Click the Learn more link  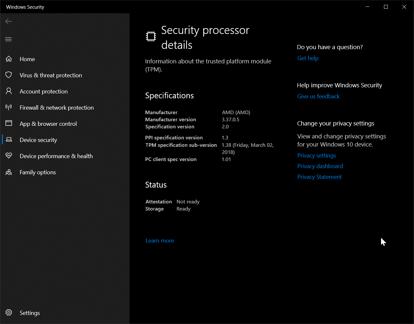tap(160, 241)
